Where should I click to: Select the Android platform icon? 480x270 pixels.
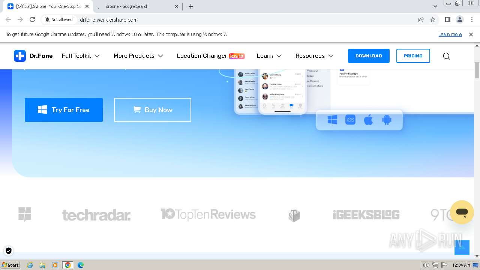pyautogui.click(x=387, y=120)
